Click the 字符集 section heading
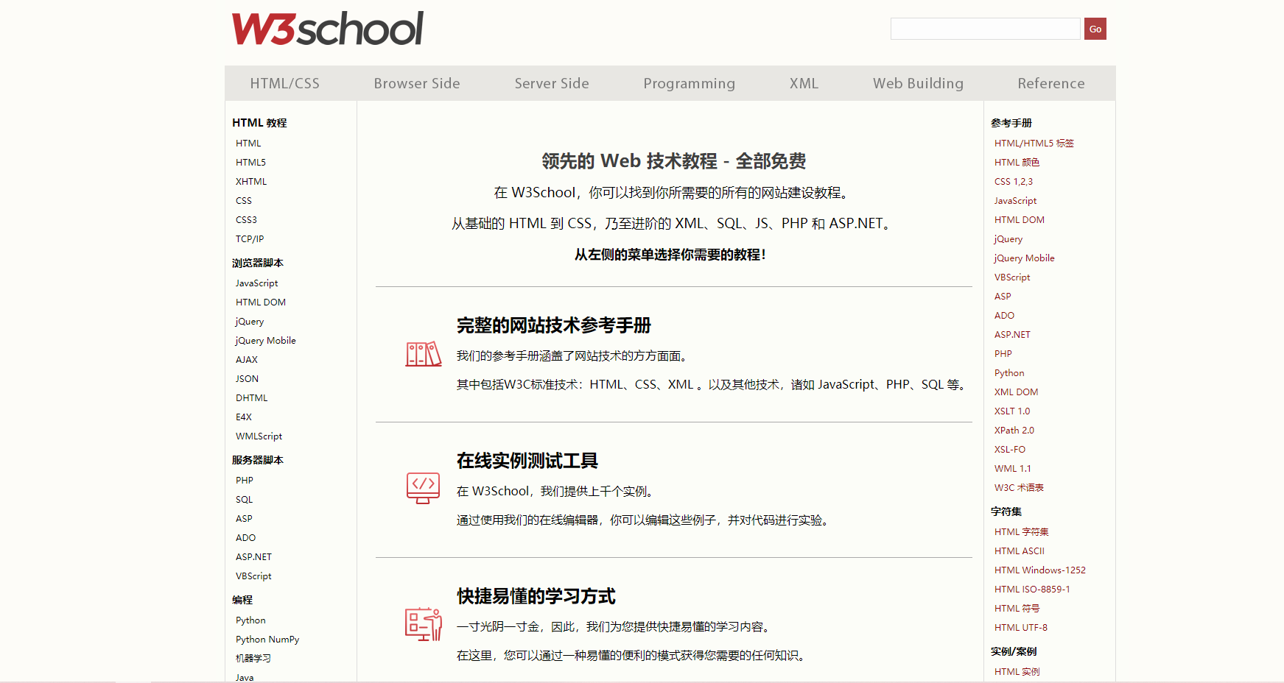Image resolution: width=1284 pixels, height=683 pixels. click(1006, 511)
